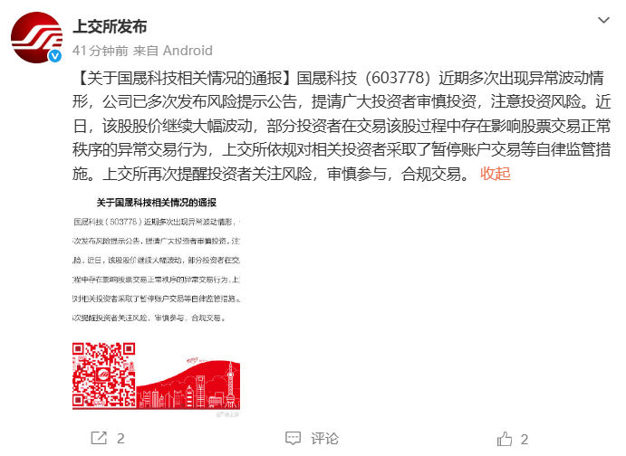Collapse the post text with 收起
The image size is (626, 456).
(x=495, y=174)
